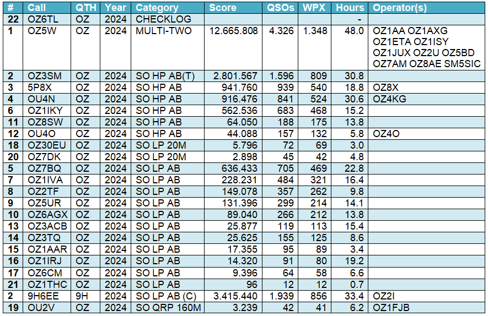
Task: Click the score 149.078
Action: pos(240,192)
